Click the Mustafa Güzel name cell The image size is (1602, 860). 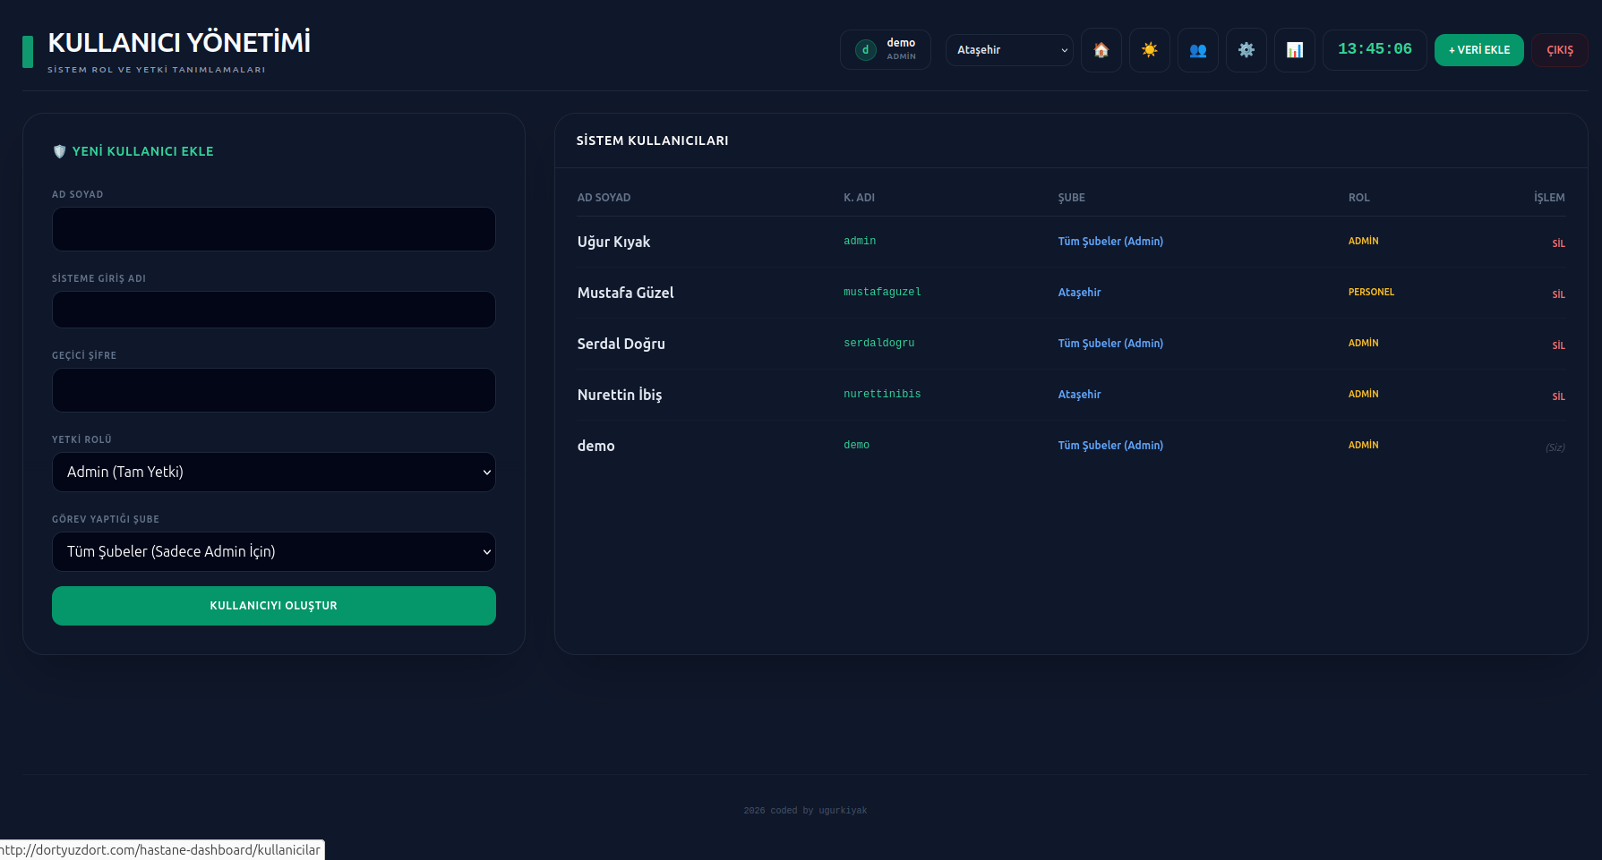point(625,293)
